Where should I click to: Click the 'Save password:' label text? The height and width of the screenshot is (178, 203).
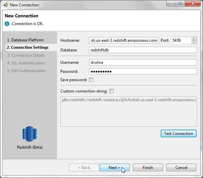pyautogui.click(x=74, y=80)
